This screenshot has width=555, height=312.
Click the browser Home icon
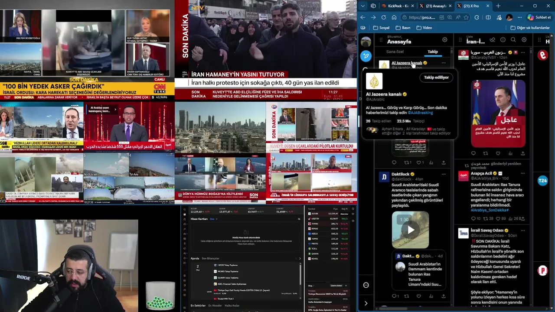coord(394,17)
